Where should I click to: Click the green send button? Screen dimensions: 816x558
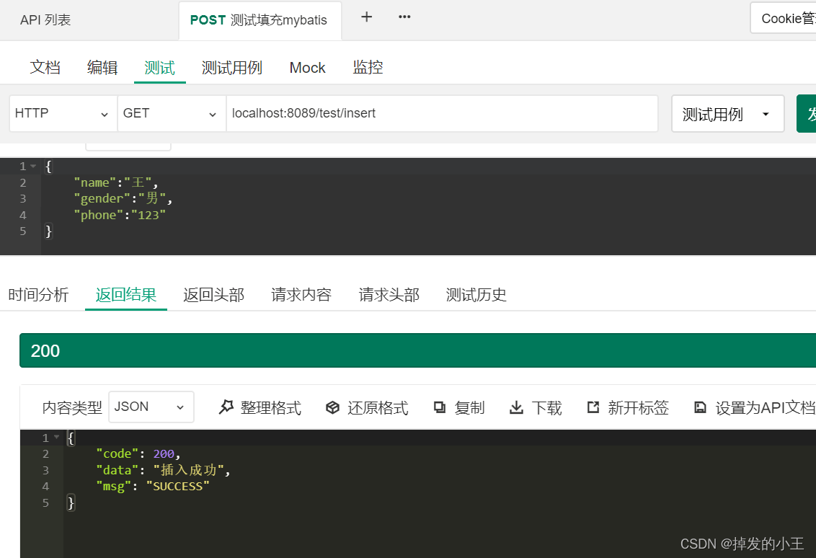point(807,113)
